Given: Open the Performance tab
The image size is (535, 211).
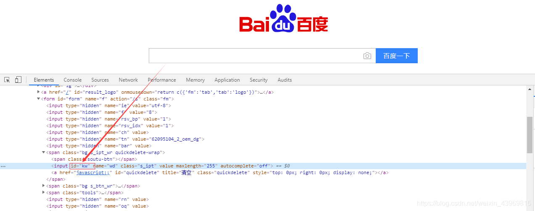Looking at the screenshot, I should [x=162, y=80].
